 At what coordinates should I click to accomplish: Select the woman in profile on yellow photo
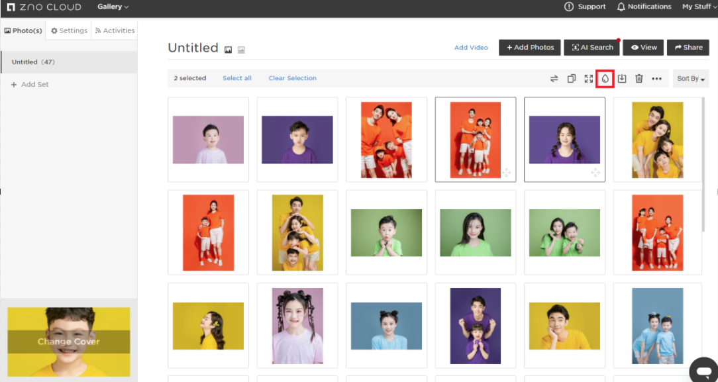click(209, 326)
